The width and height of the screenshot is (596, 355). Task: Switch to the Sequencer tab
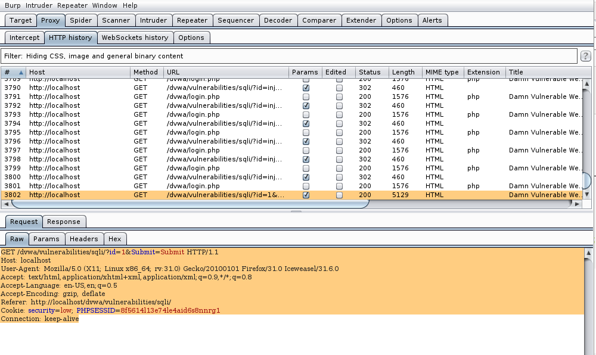pos(235,20)
